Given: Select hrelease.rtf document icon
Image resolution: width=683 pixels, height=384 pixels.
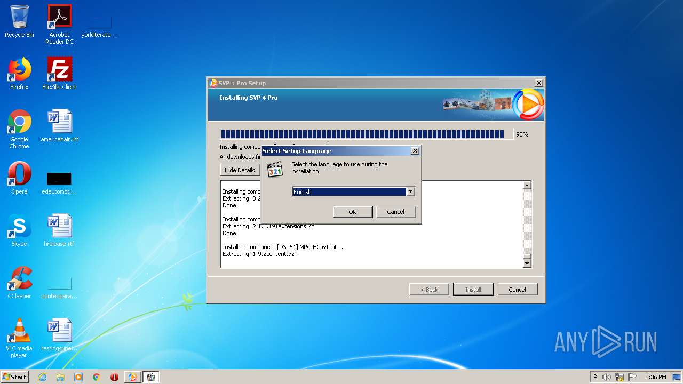Looking at the screenshot, I should point(59,230).
